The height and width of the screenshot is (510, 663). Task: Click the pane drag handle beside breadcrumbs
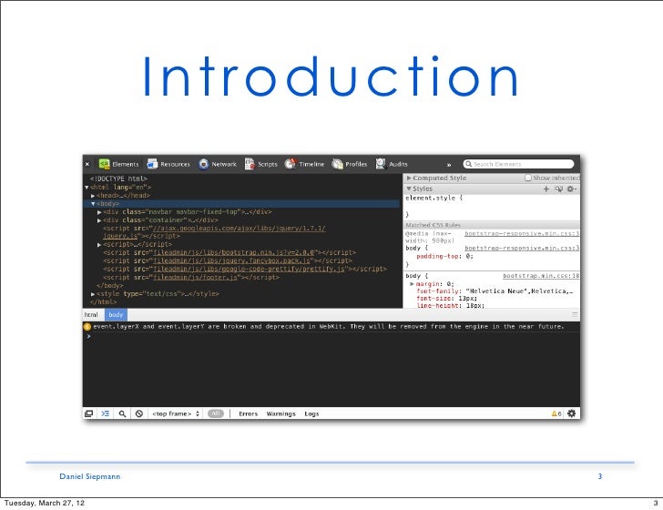575,314
